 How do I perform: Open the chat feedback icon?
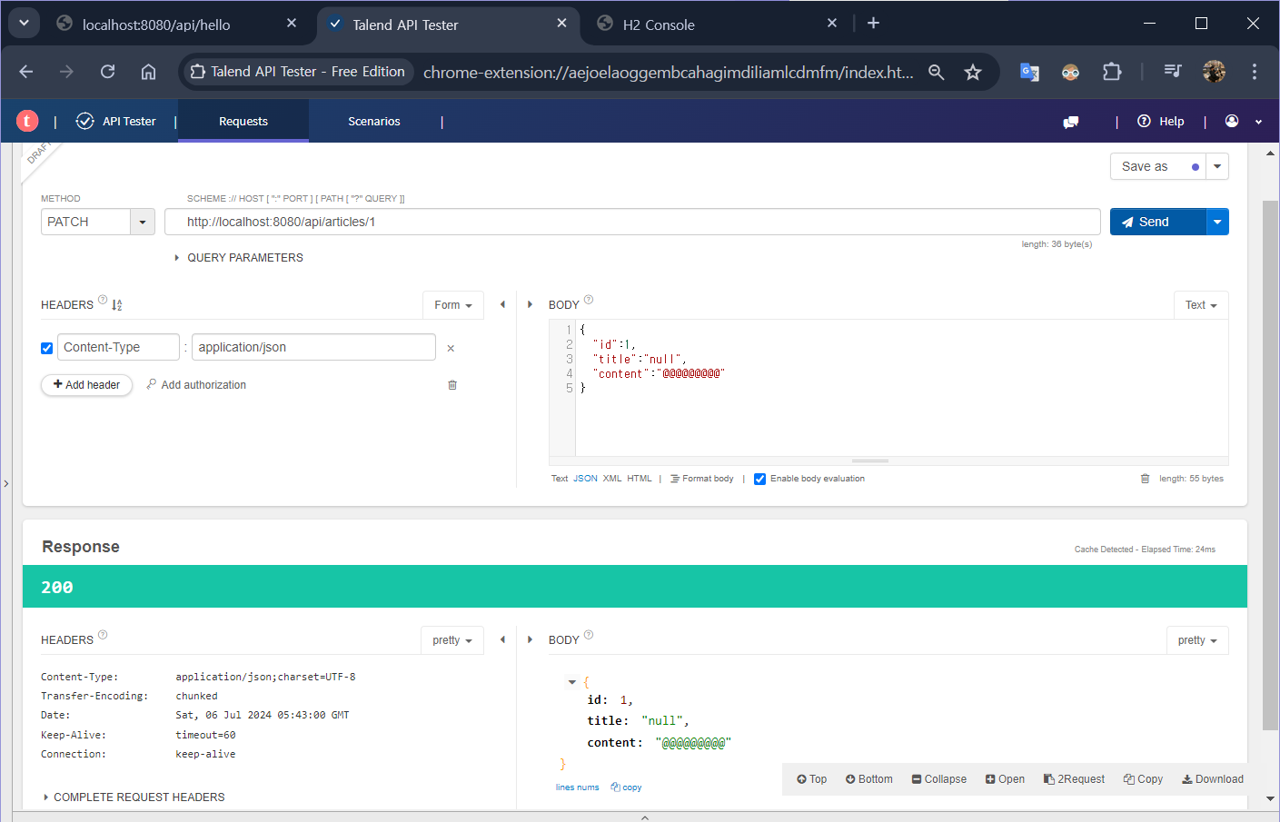(x=1071, y=122)
